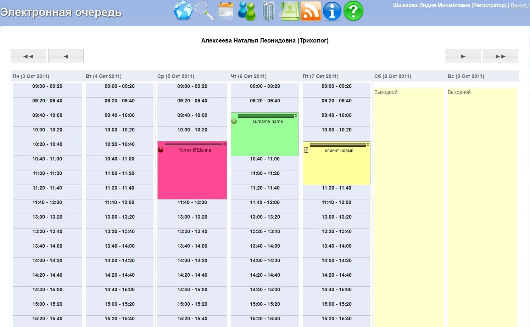Select Tuesday 15:00 - 15:20 slot
This screenshot has width=530, height=327.
tap(119, 308)
